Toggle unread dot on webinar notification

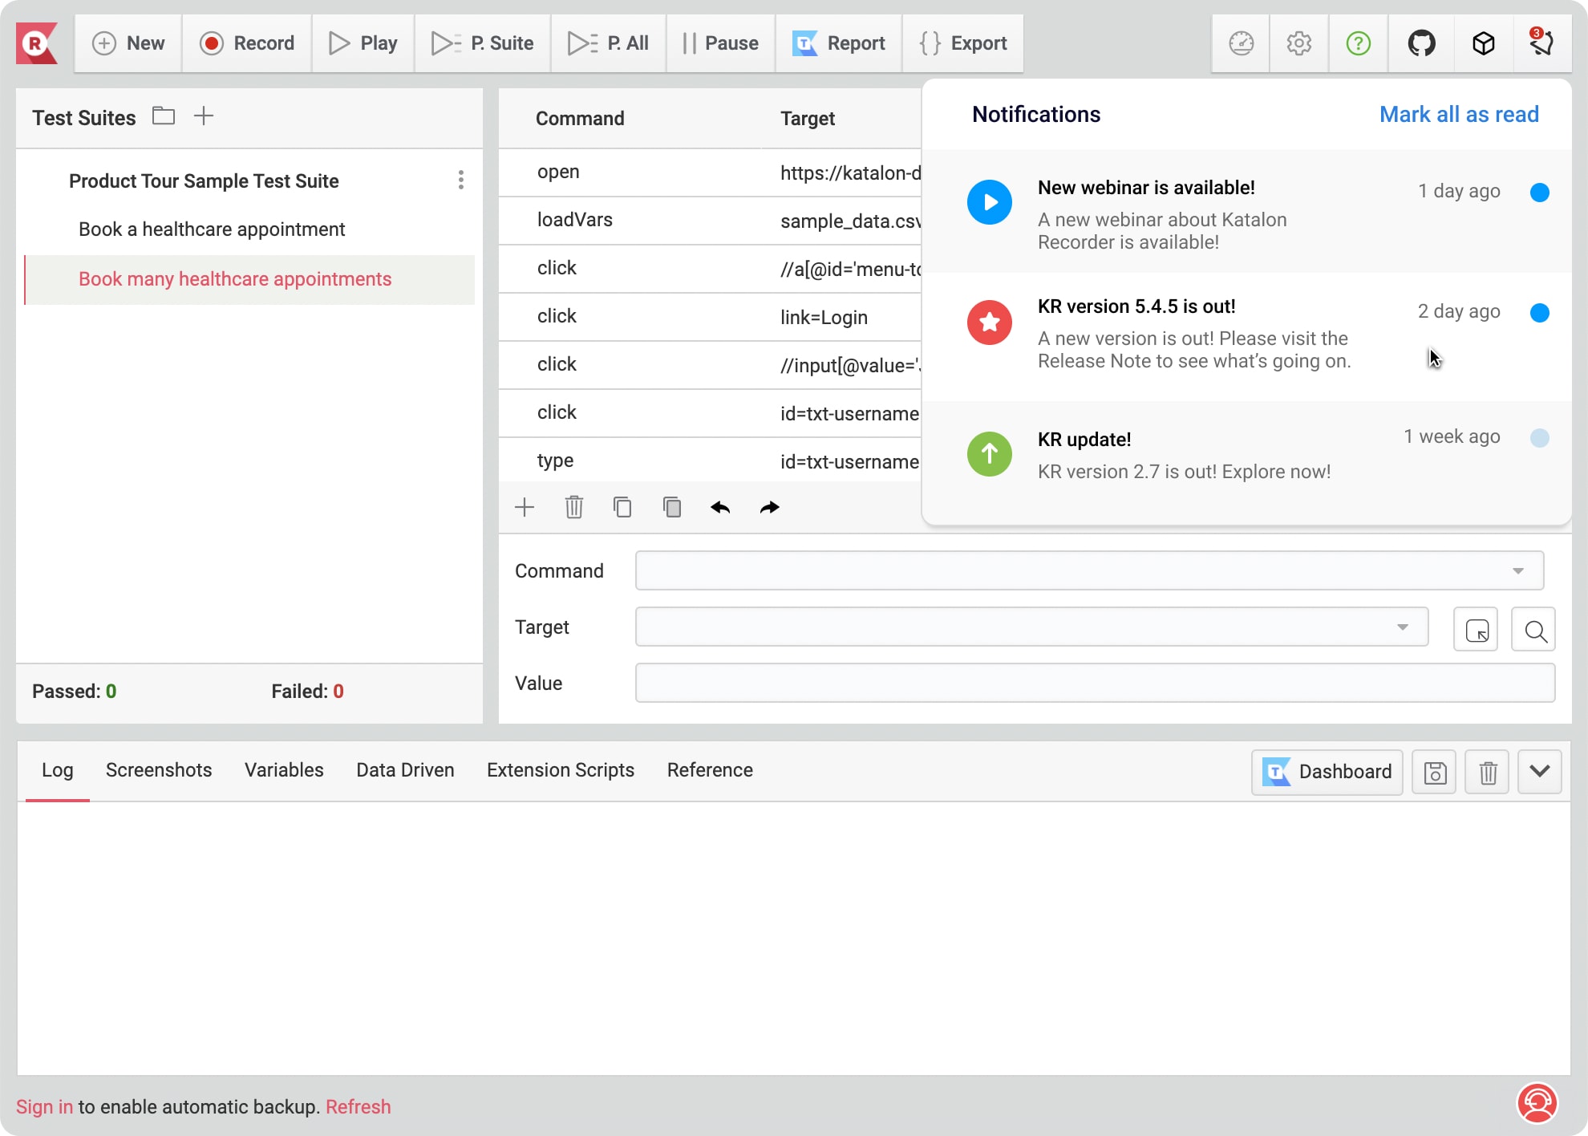pos(1539,193)
